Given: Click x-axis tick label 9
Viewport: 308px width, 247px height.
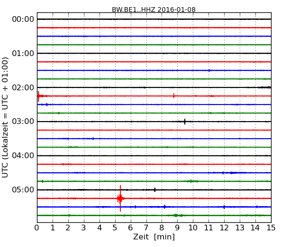Looking at the screenshot, I should coord(177,228).
